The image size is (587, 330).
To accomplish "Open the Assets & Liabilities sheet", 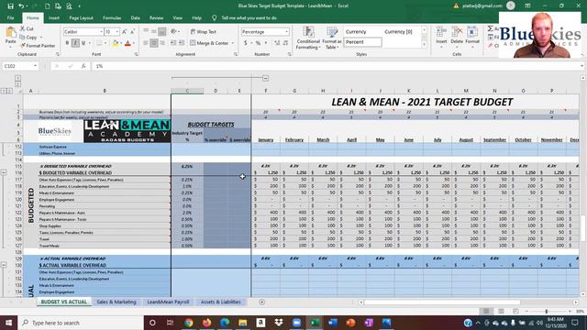I will pos(220,302).
